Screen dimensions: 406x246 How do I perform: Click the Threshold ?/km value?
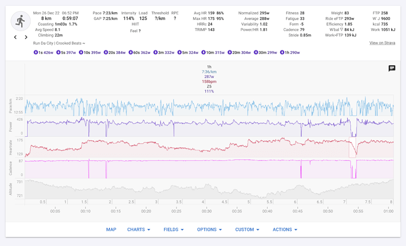coord(160,18)
